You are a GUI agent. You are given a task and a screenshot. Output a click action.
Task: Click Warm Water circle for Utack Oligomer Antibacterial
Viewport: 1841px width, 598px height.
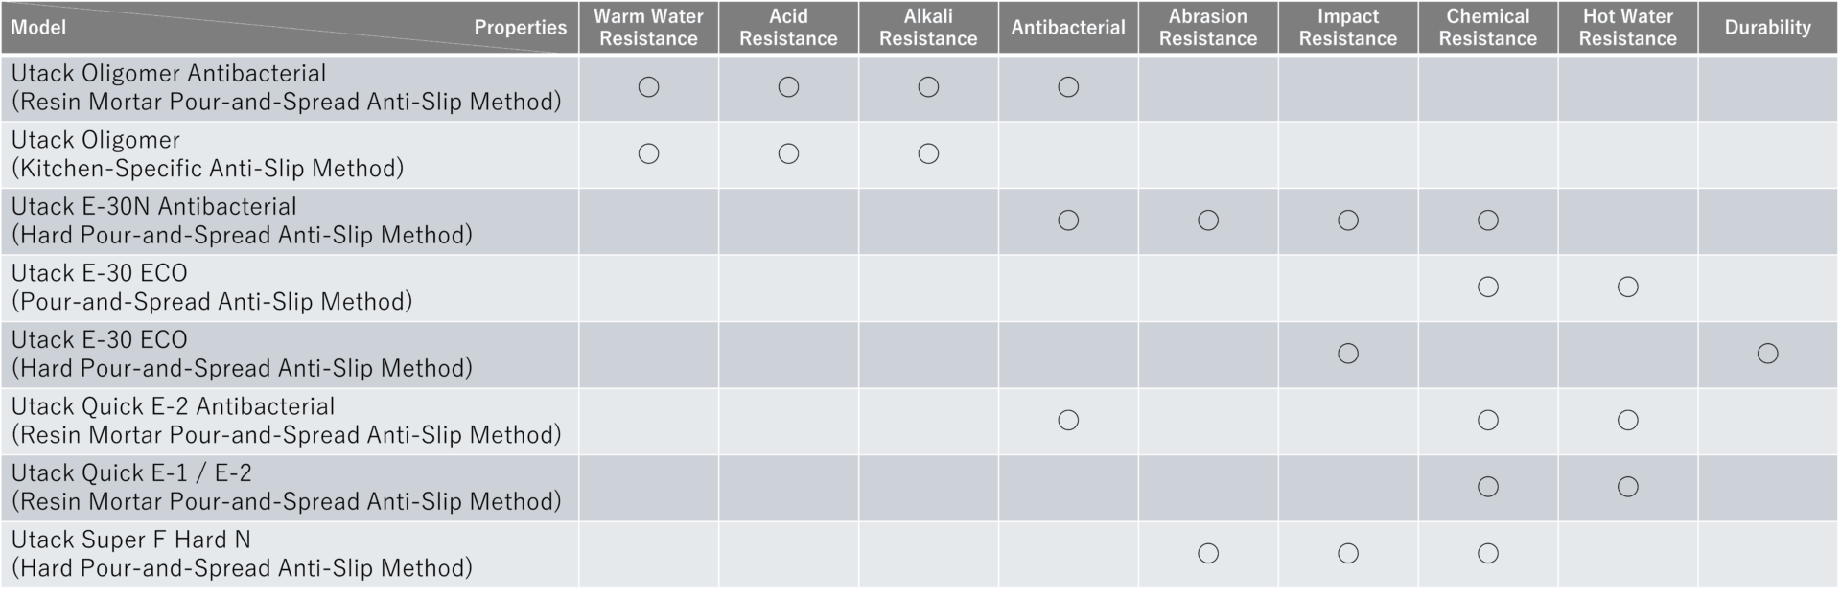click(648, 87)
